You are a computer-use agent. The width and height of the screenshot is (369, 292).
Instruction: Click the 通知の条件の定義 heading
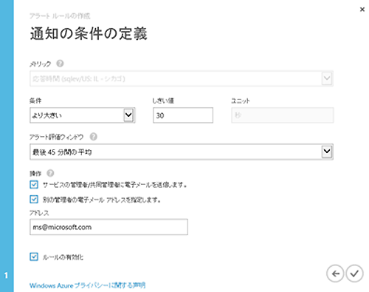(89, 33)
